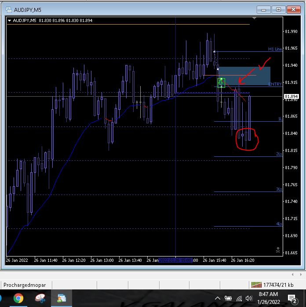Open the Snipping Tool taskbar icon
This screenshot has height=307, width=306.
point(40,298)
